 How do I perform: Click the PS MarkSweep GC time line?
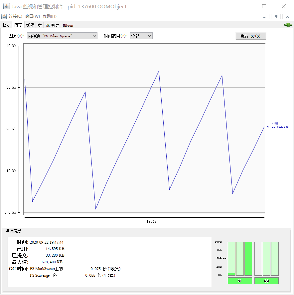[75, 269]
